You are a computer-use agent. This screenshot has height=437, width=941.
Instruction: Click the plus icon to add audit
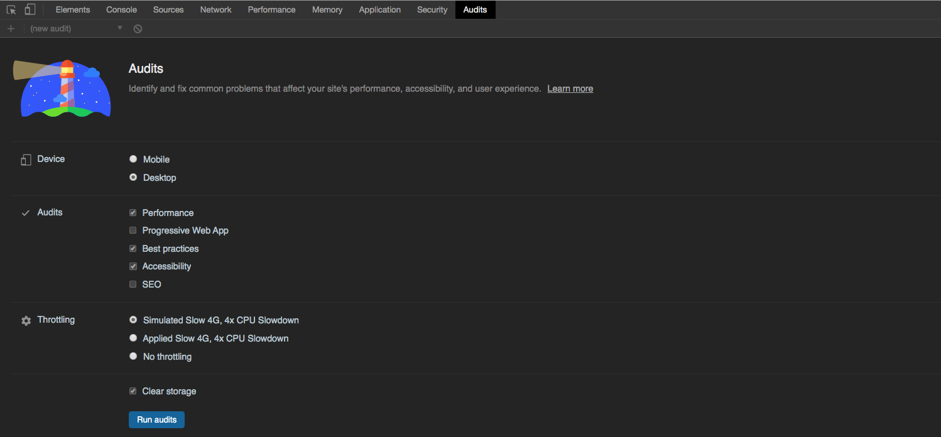[x=11, y=28]
